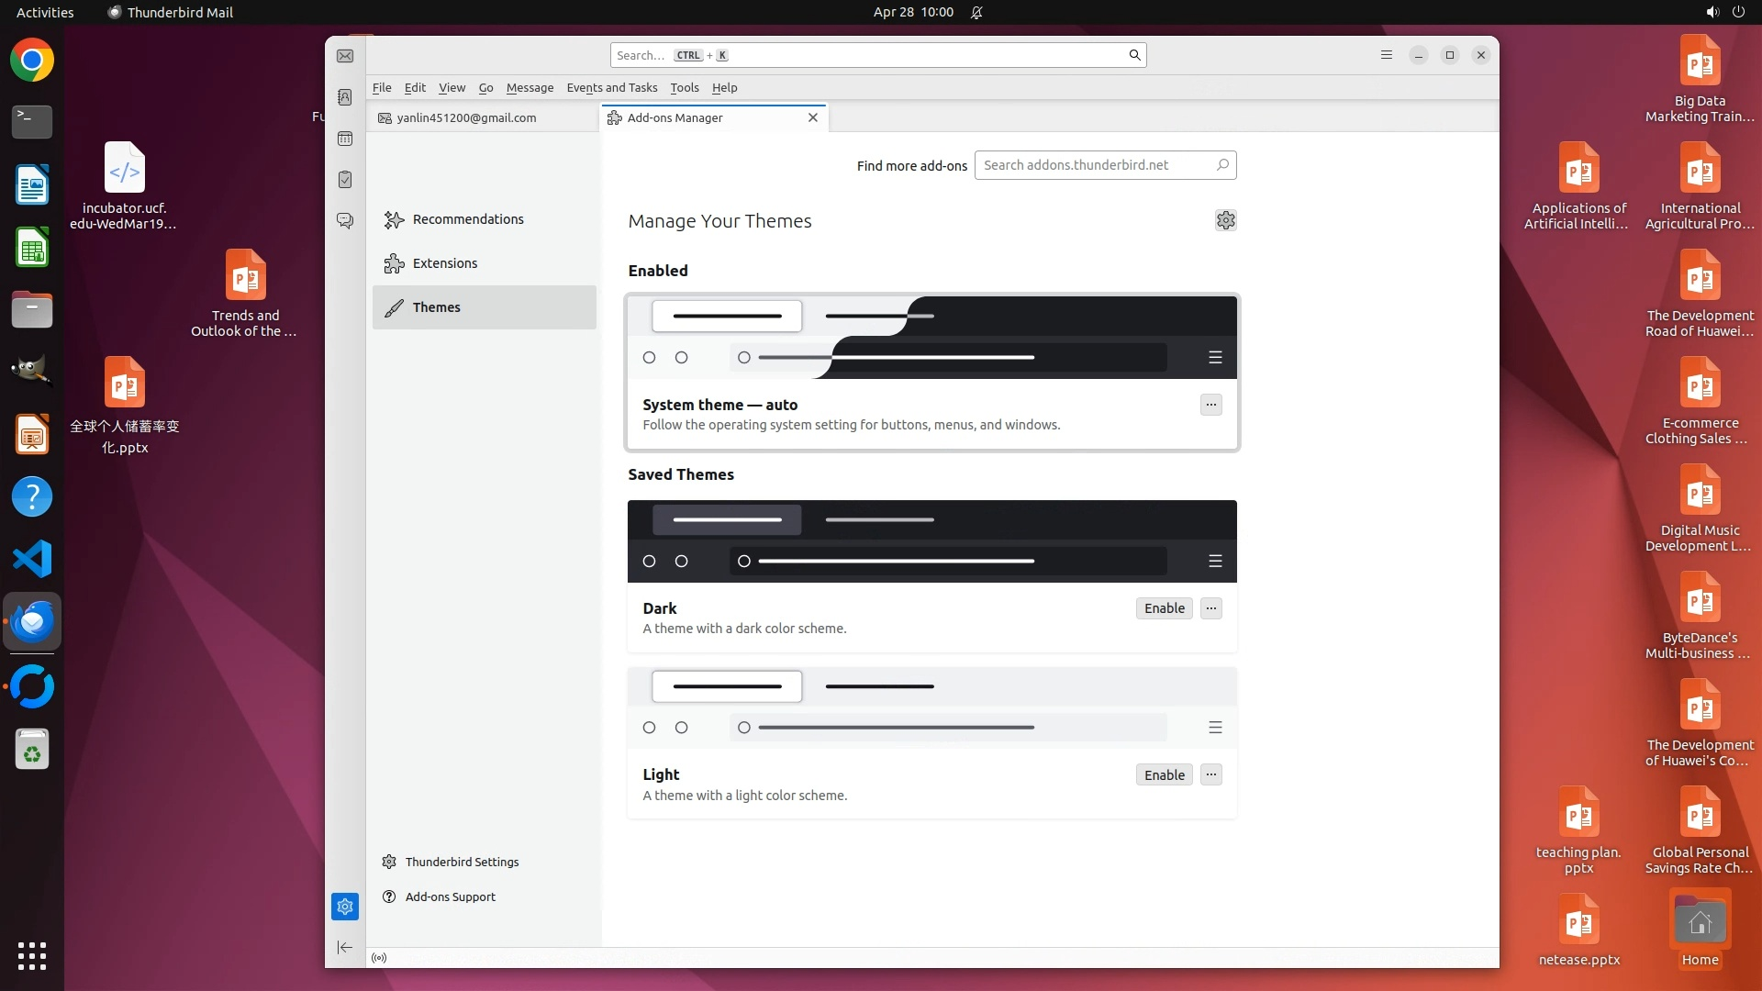
Task: Expand the tools gear for all add-ons
Action: [x=1225, y=220]
